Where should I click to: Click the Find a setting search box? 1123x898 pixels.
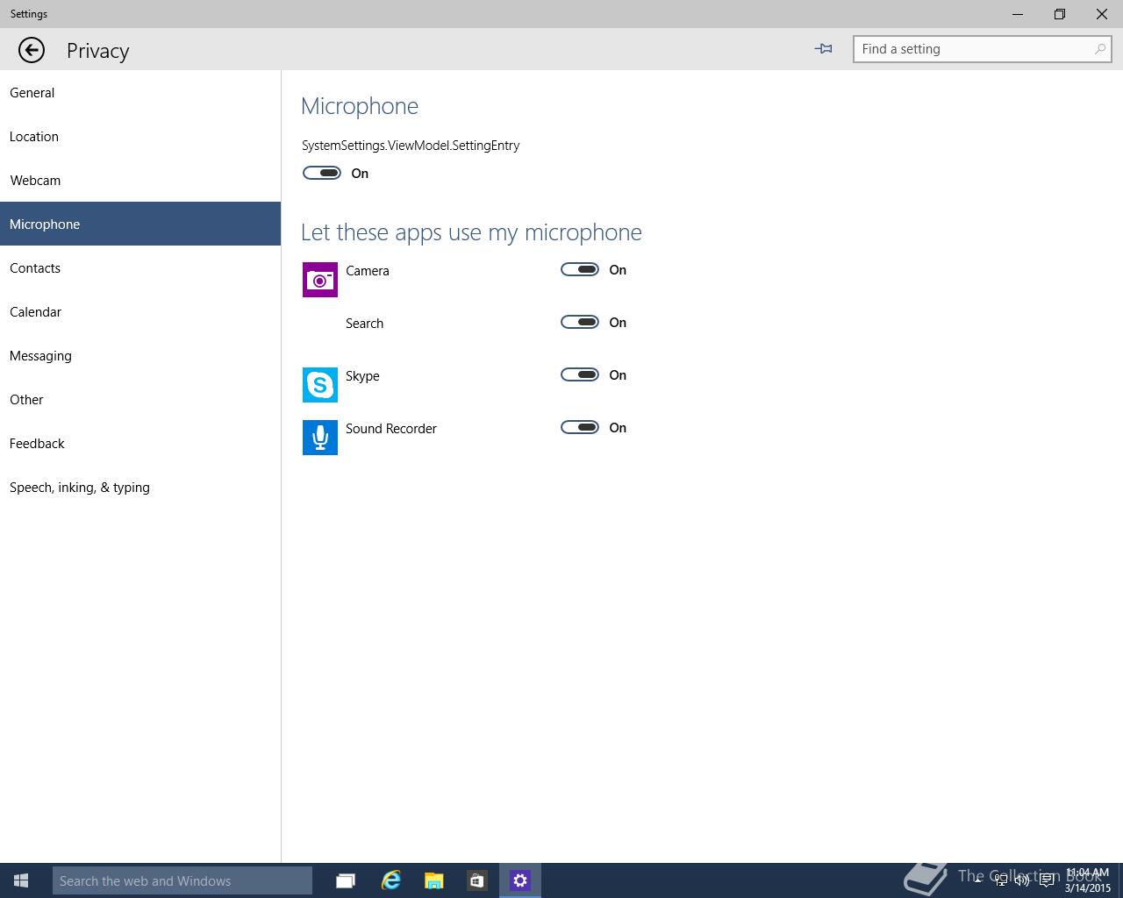tap(982, 49)
